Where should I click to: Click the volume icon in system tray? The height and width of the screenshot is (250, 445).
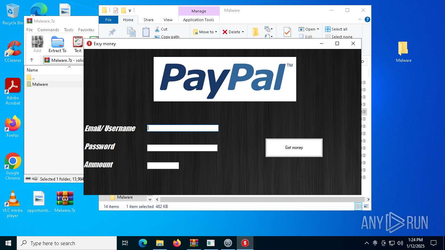coord(400,243)
